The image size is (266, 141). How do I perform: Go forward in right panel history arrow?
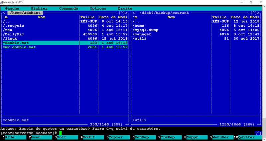(258, 13)
